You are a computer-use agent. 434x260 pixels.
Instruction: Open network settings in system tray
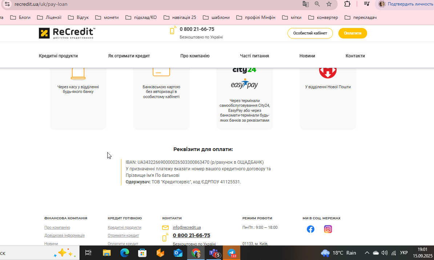coord(394,253)
